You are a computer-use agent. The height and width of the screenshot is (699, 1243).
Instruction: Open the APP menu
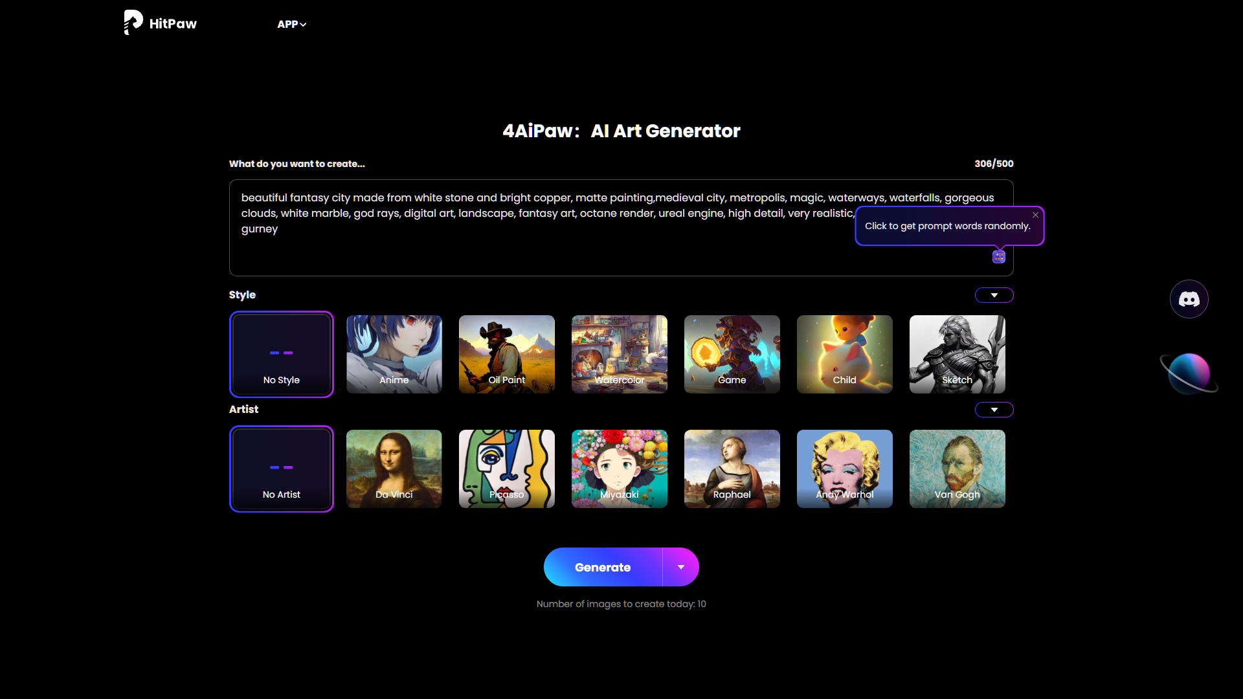292,24
